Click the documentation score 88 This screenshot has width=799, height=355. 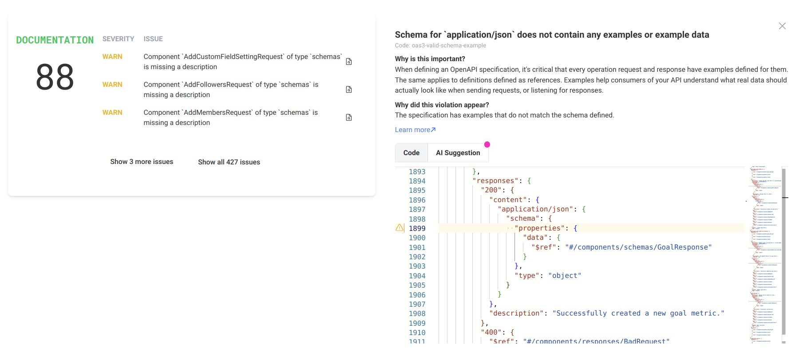click(55, 77)
